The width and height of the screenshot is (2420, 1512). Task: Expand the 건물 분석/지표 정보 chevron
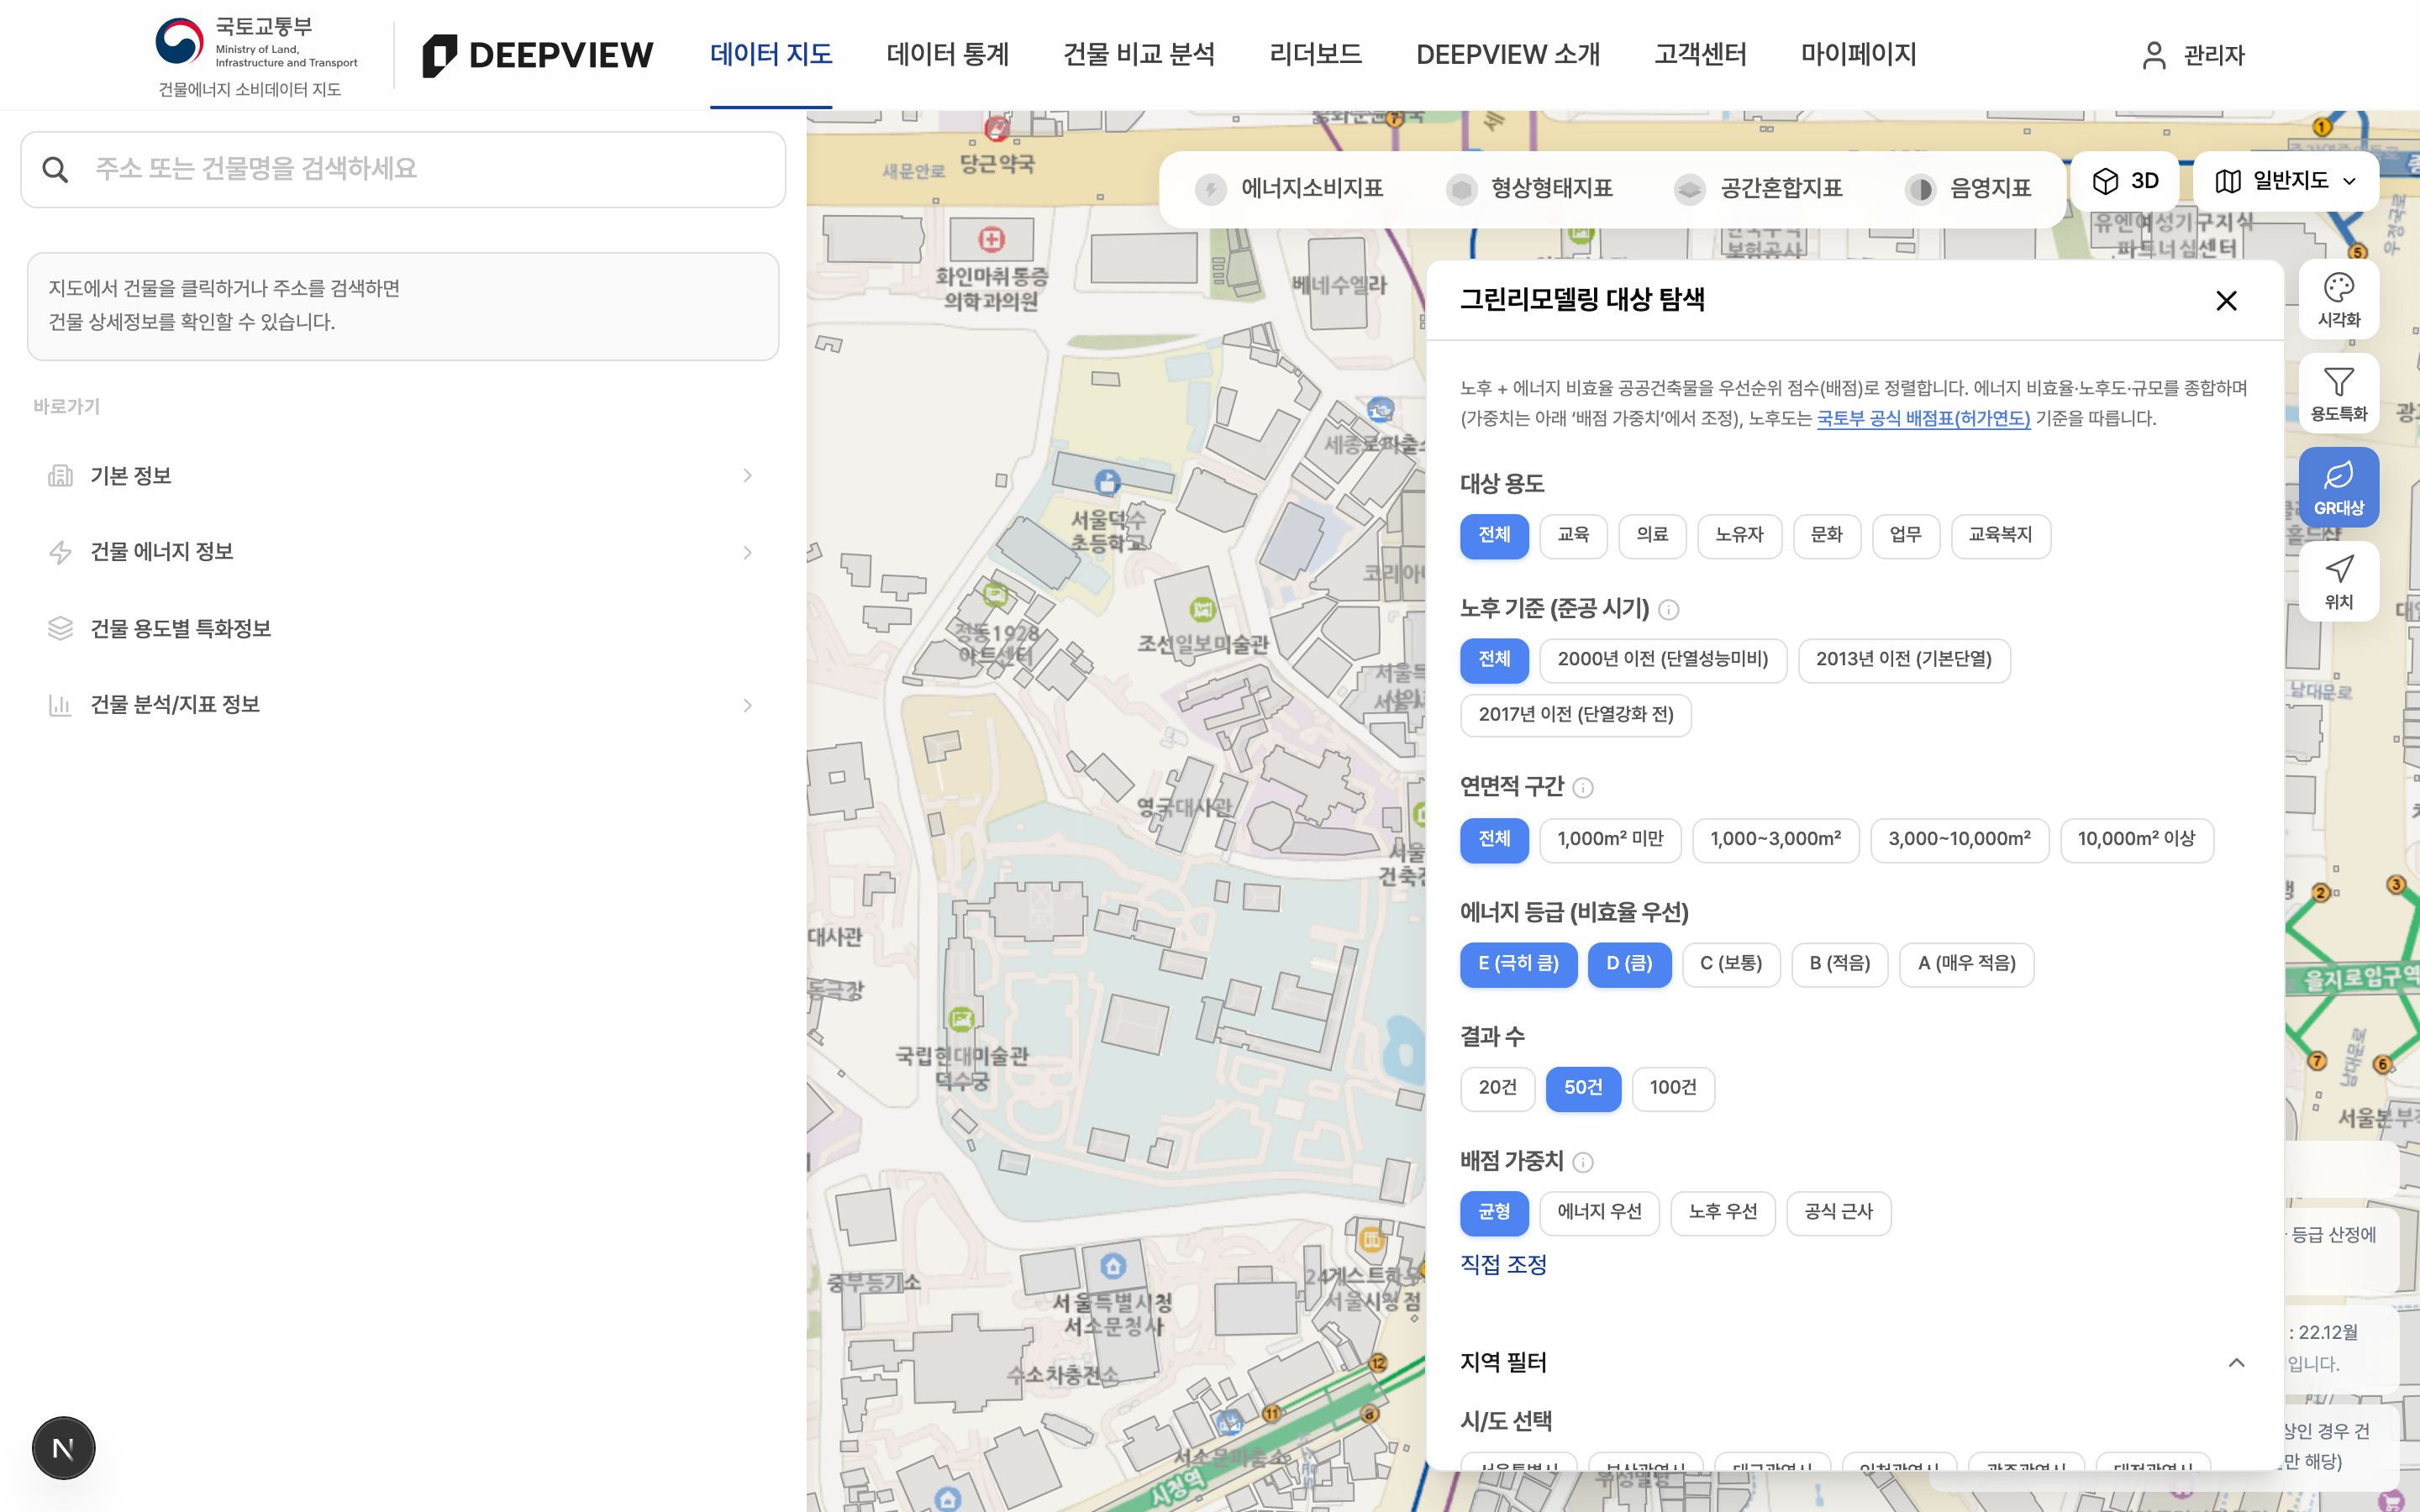(x=747, y=705)
